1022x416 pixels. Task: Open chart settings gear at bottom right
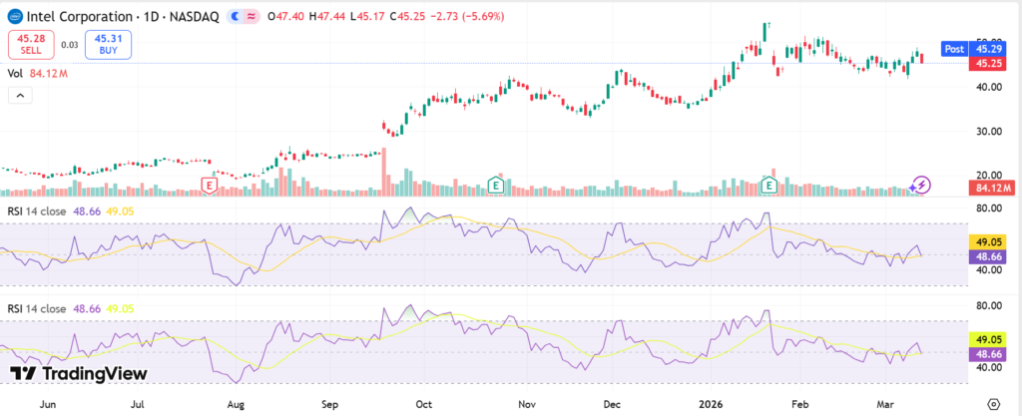coord(993,404)
